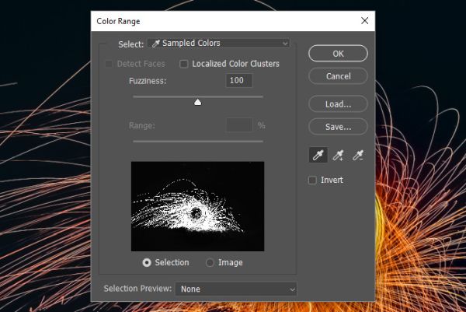Enable the Localized Color Clusters checkbox
The image size is (466, 312).
pyautogui.click(x=184, y=64)
